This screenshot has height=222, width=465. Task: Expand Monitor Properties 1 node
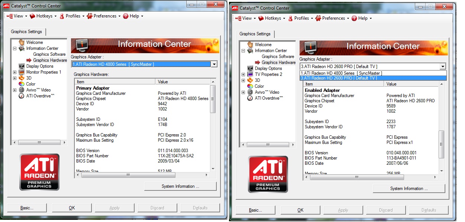15,72
